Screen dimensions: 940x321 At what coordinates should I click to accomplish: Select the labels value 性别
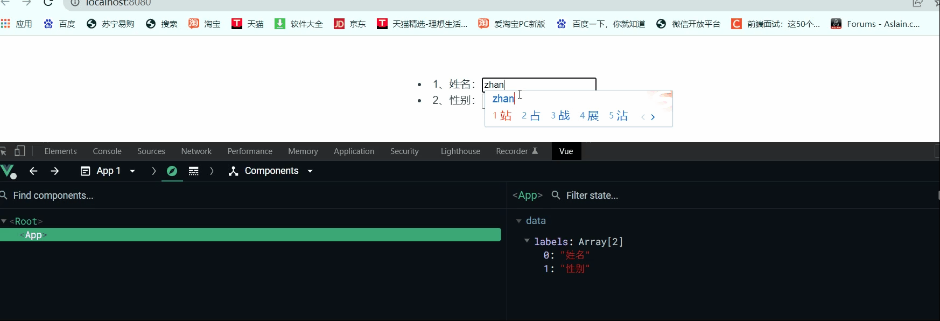575,269
